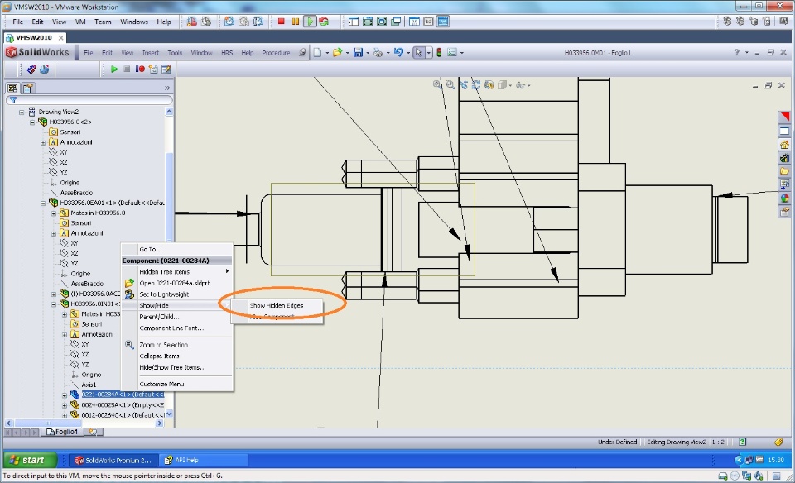This screenshot has height=483, width=795.
Task: Open SolidWorks Premium taskbar button
Action: [113, 460]
